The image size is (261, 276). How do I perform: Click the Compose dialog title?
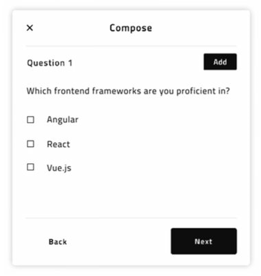[x=130, y=28]
